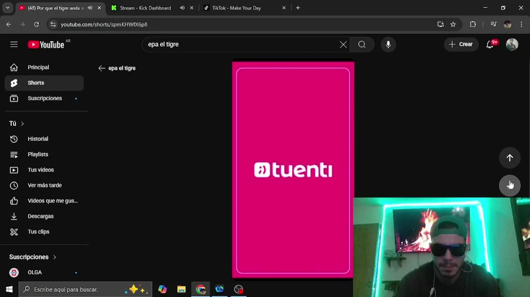Mute the YouTube tab via its speaker icon

point(90,8)
